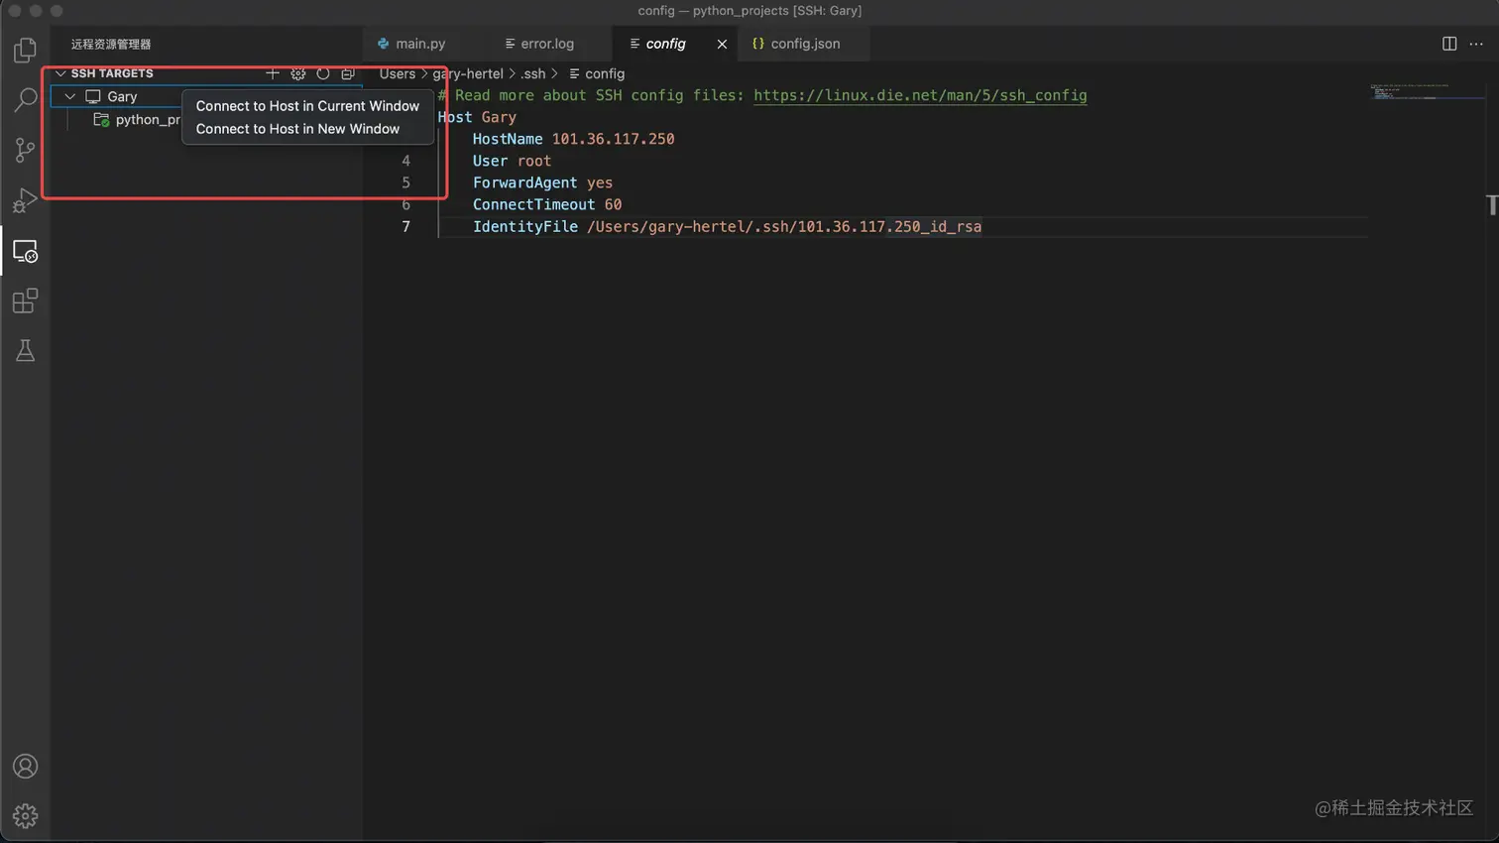Click the User root line

click(x=512, y=161)
